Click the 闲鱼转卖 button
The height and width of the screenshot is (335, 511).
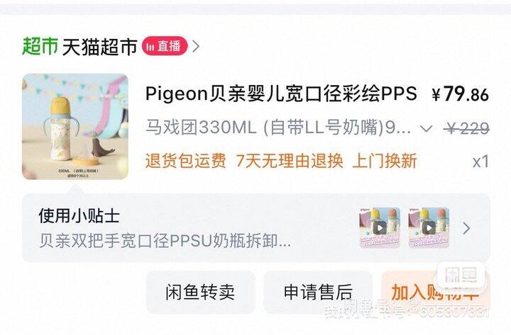[200, 292]
